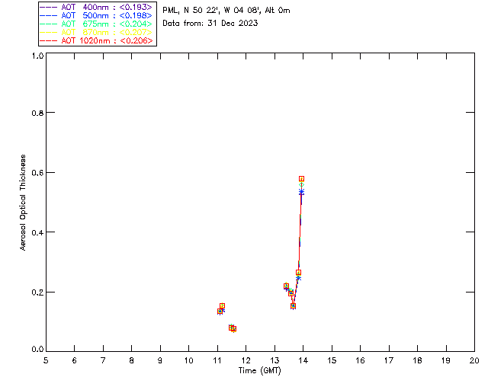Click the x-axis hour 20 label

coord(474,360)
